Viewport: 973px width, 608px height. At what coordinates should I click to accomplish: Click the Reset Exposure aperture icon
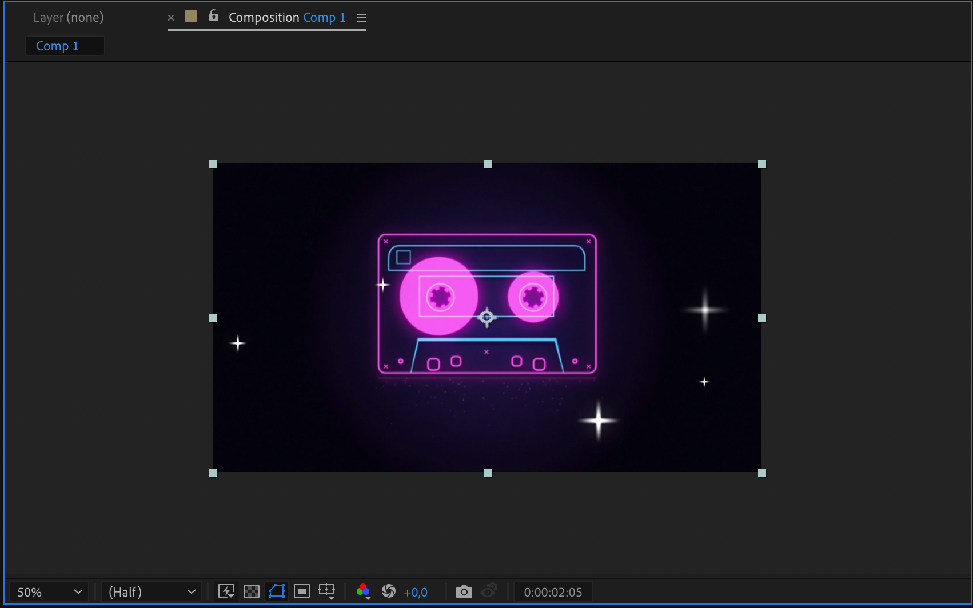click(389, 591)
